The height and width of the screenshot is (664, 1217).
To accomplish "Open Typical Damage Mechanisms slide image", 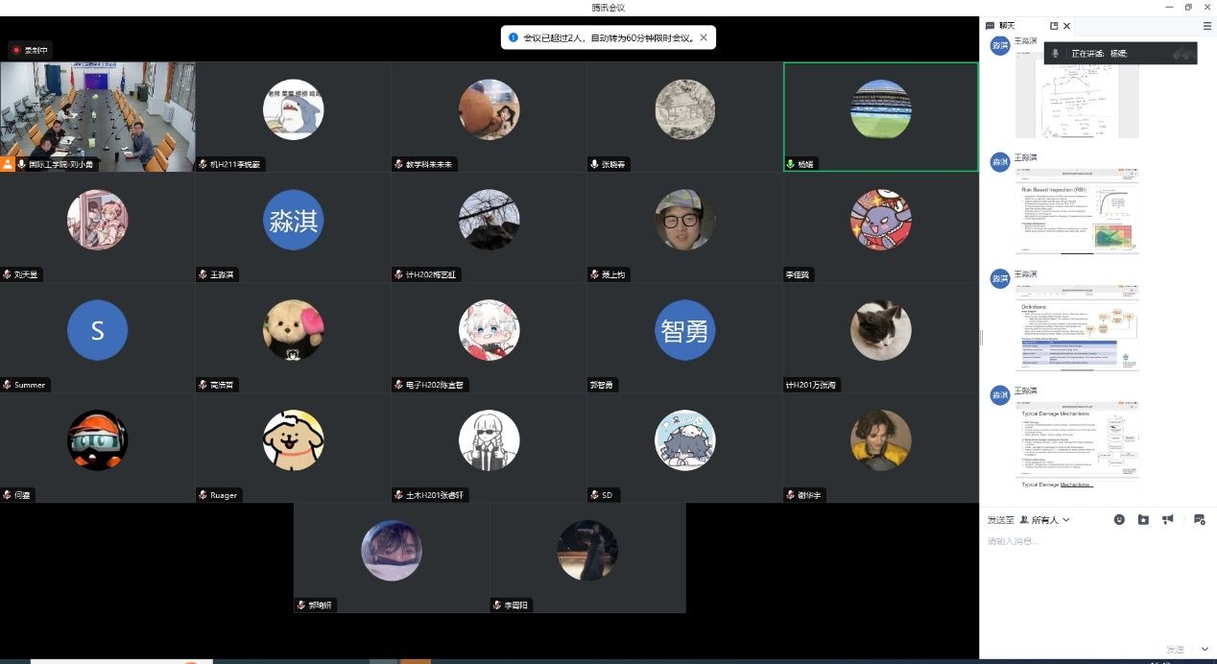I will point(1077,440).
